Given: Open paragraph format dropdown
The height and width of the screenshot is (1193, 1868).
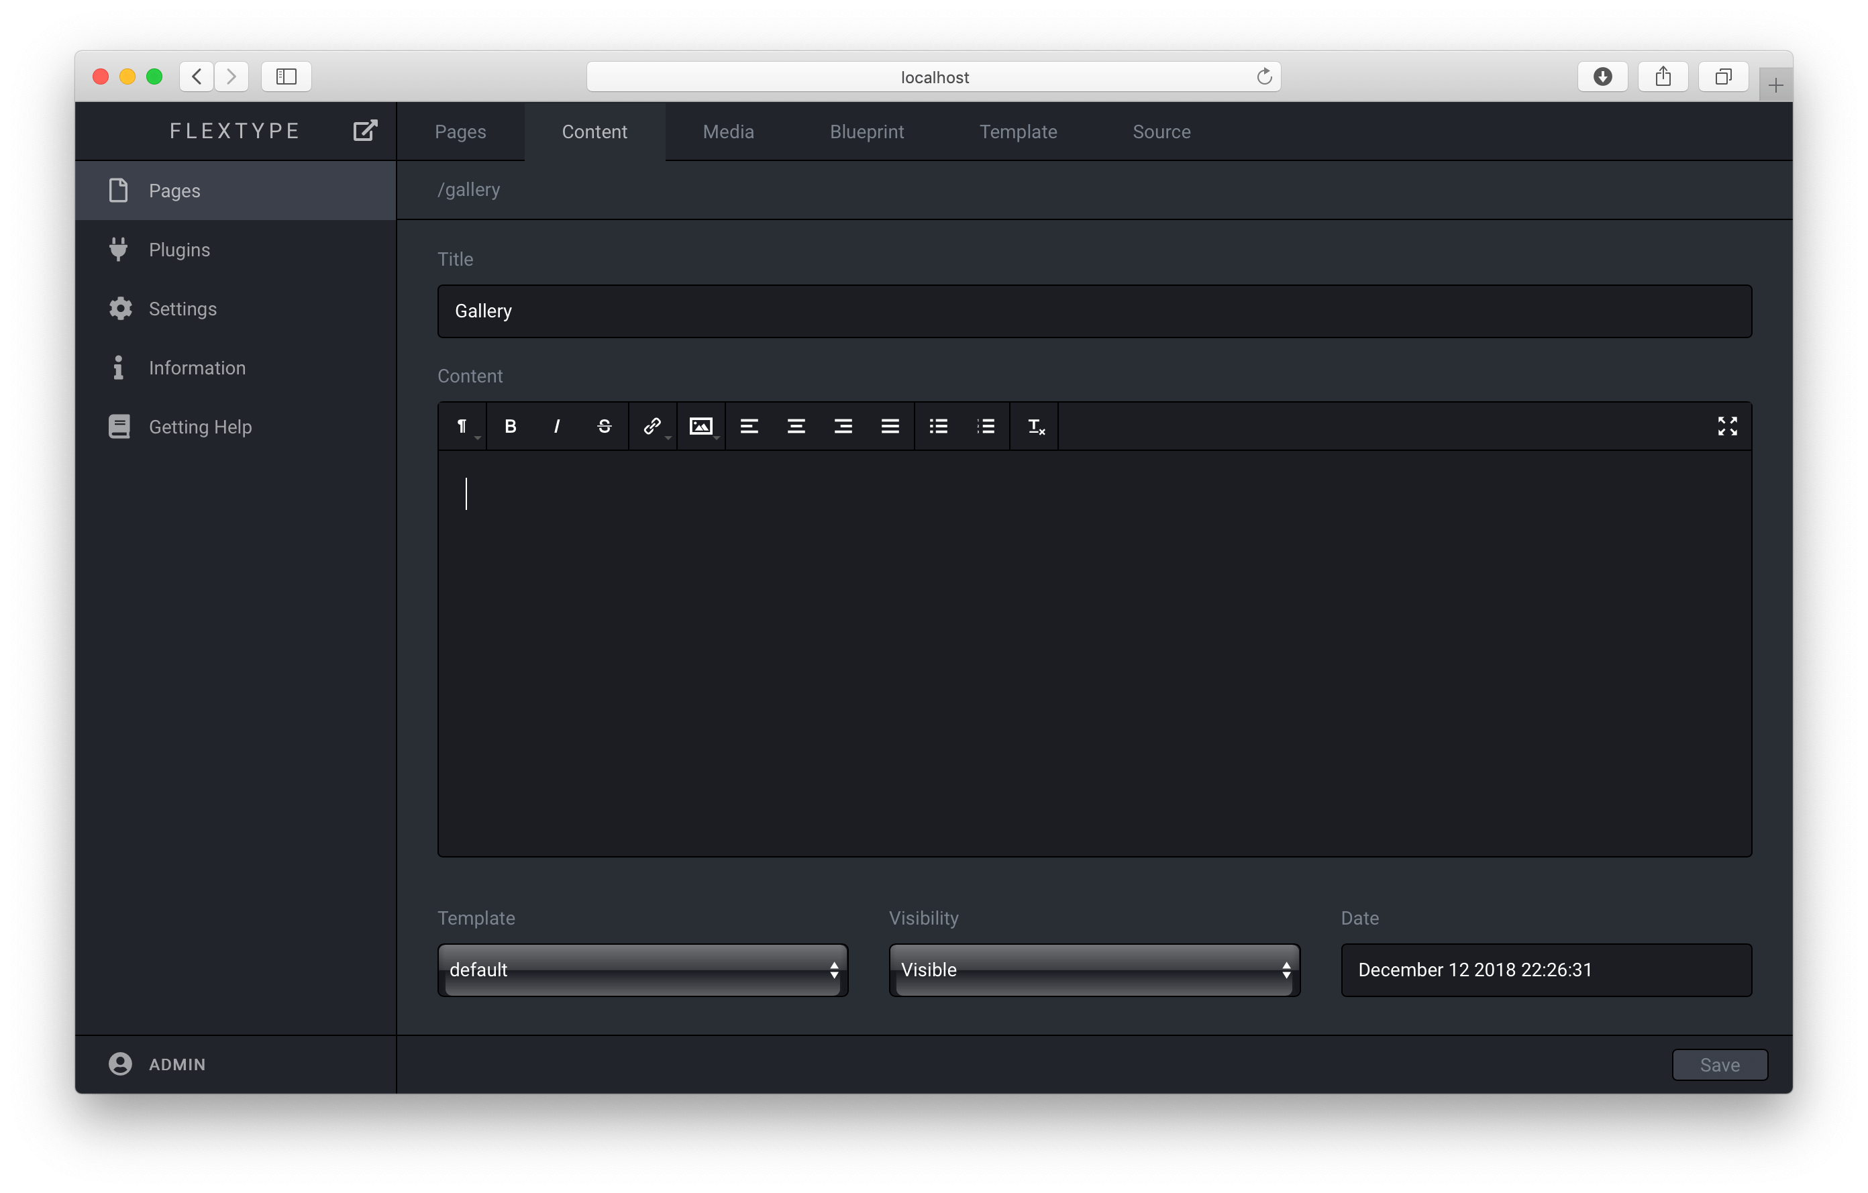Looking at the screenshot, I should tap(463, 426).
